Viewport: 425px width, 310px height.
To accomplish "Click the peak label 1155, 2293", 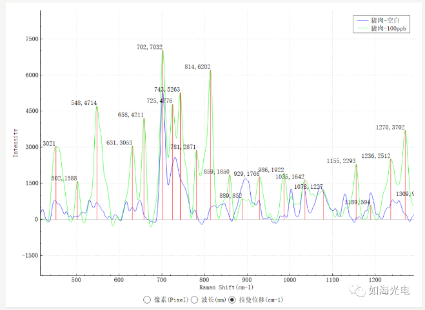I will (x=341, y=160).
